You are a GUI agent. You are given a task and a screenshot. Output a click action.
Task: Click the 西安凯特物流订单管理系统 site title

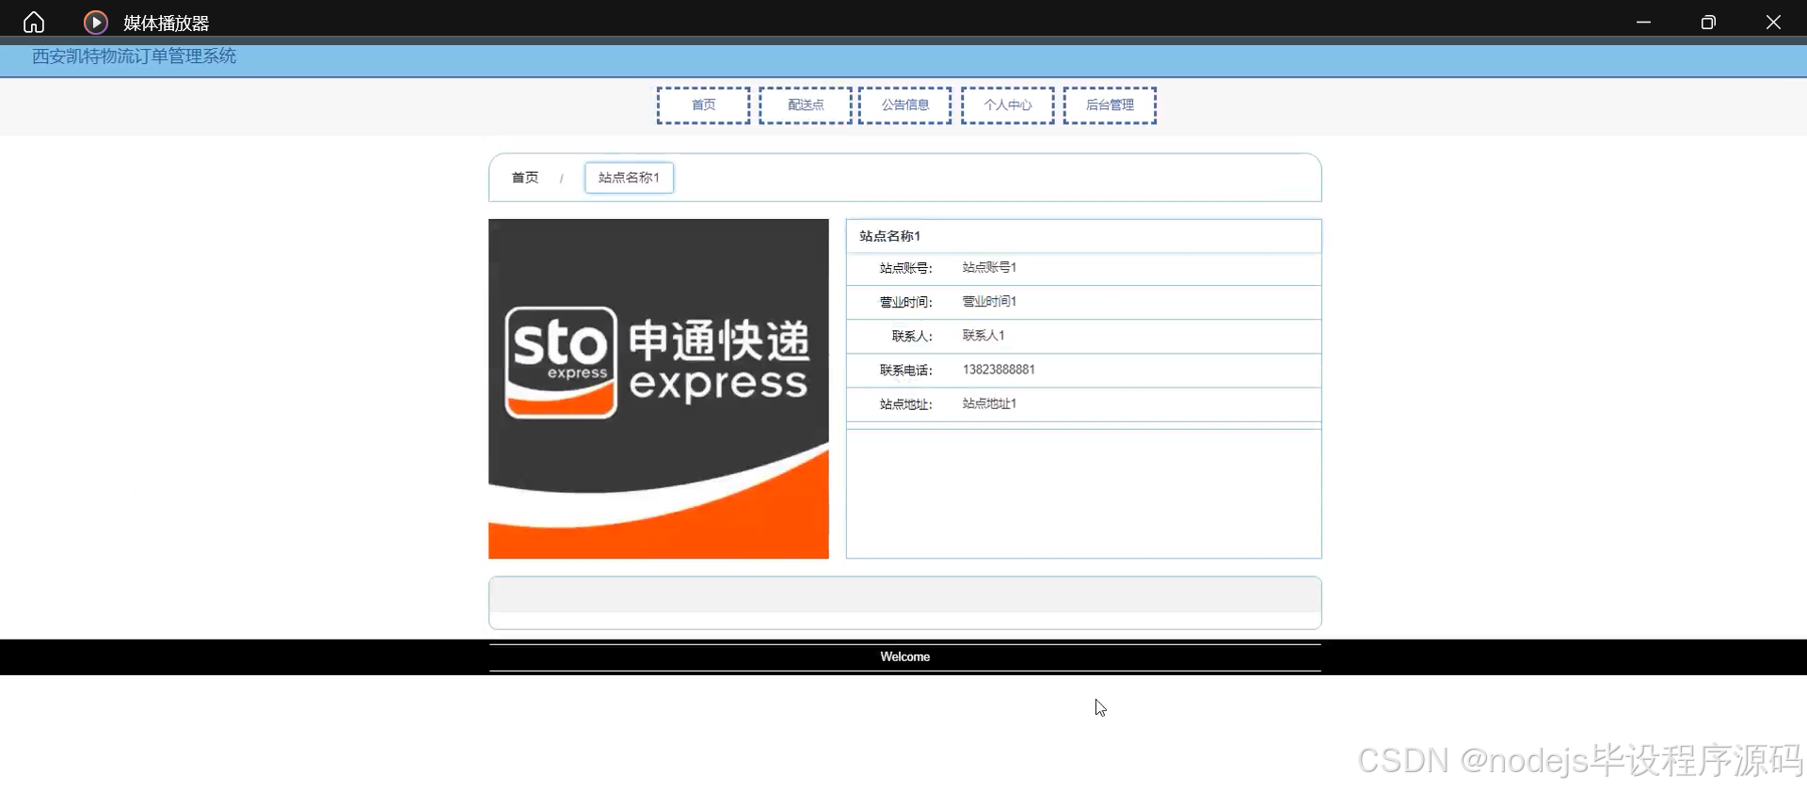(x=135, y=56)
